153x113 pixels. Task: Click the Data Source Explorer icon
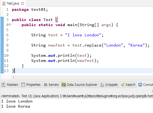64,85
